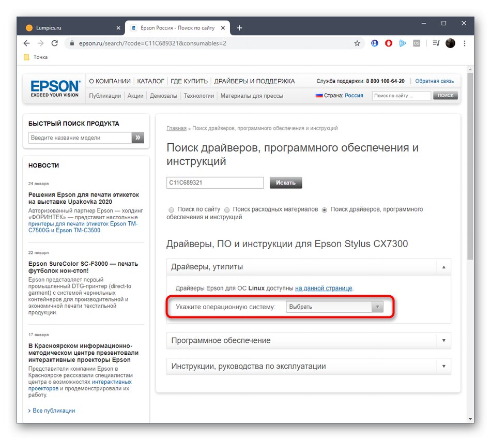Open the ГДЕ КУПИТЬ menu
491x440 pixels.
pyautogui.click(x=189, y=81)
